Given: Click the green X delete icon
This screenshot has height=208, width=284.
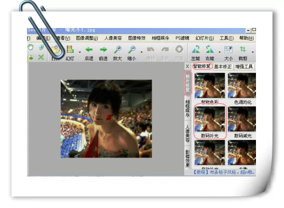Looking at the screenshot, I should coord(41,57).
